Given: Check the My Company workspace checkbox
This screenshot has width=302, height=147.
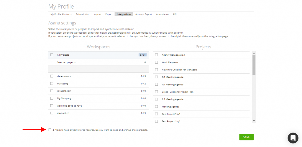Looking at the screenshot, I should [52, 98].
